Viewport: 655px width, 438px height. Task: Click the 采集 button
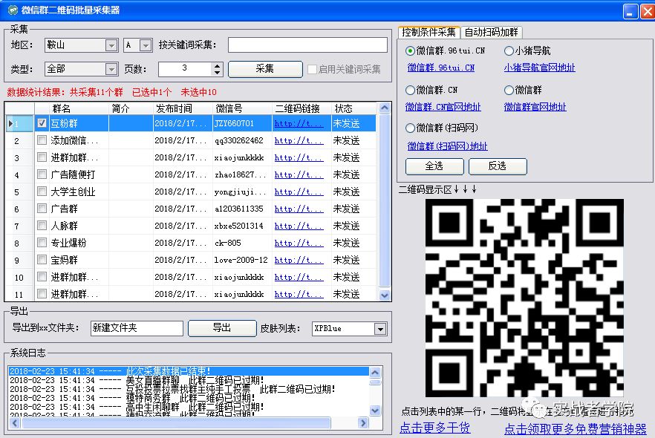point(265,69)
